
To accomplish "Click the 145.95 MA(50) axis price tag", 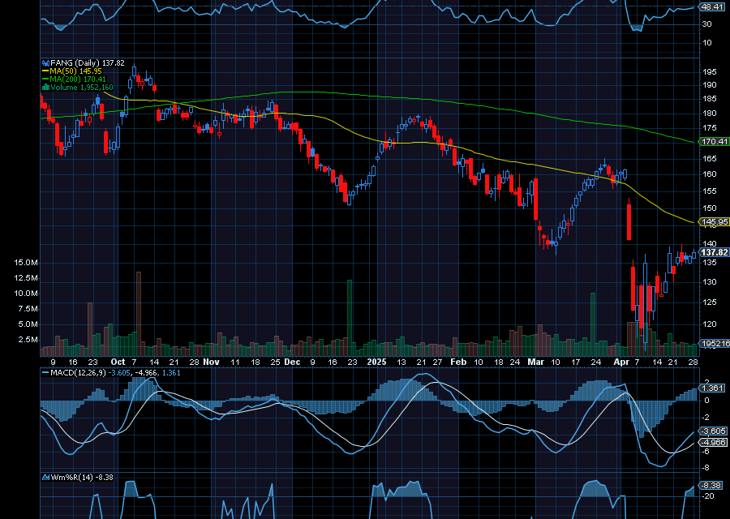I will click(713, 221).
